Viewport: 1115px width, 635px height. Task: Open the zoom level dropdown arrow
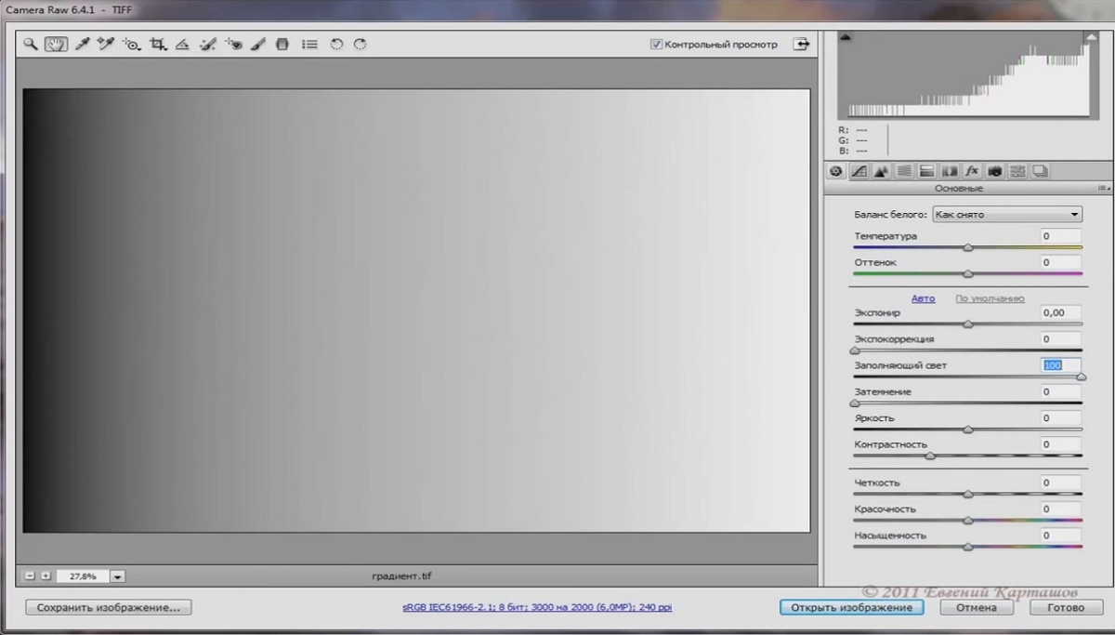pos(117,576)
